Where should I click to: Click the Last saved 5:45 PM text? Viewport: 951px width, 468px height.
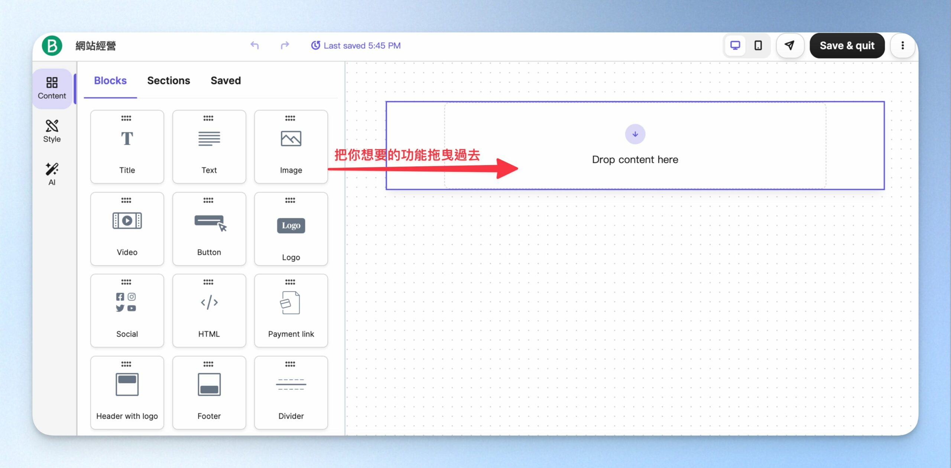362,45
